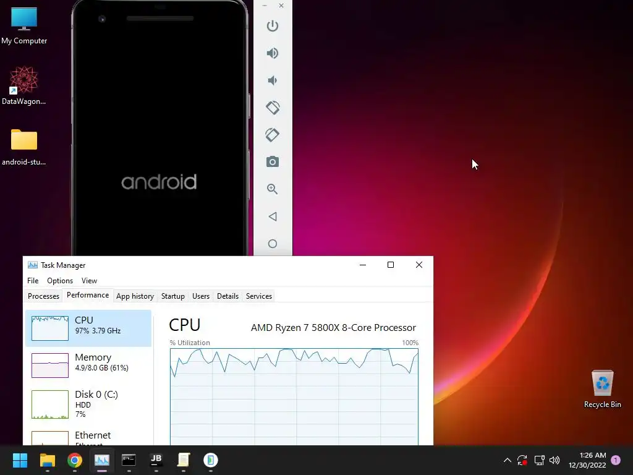Select the Memory performance entry

[x=88, y=365]
